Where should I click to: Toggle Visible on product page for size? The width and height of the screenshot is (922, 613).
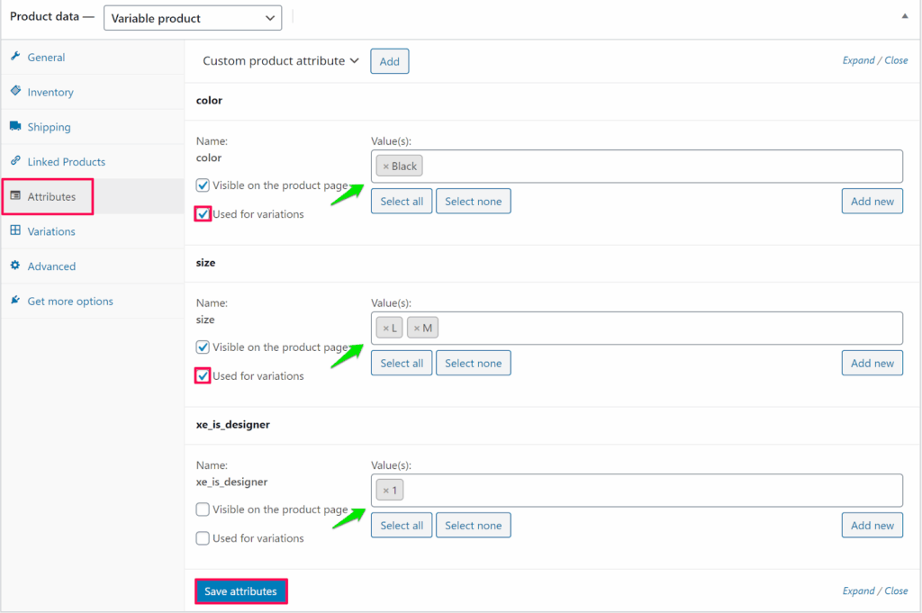click(x=203, y=347)
